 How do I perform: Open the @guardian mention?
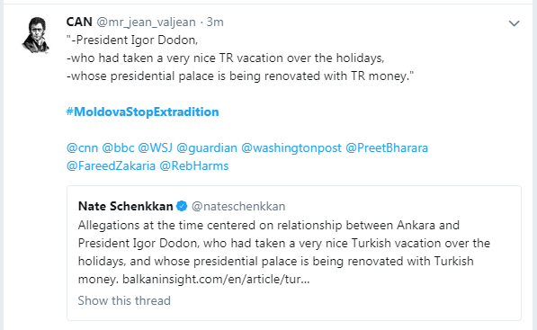[x=207, y=147]
